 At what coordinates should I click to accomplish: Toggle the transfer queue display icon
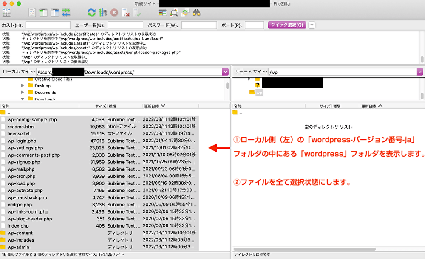[66, 12]
